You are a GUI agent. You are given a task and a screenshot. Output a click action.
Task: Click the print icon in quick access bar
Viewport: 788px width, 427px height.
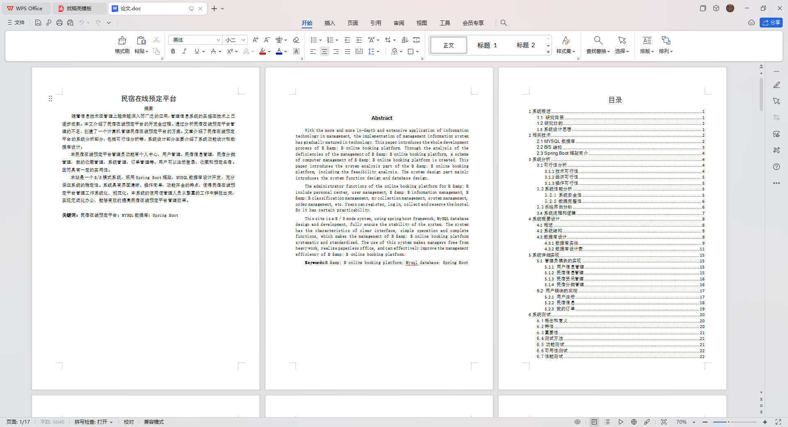(x=60, y=23)
